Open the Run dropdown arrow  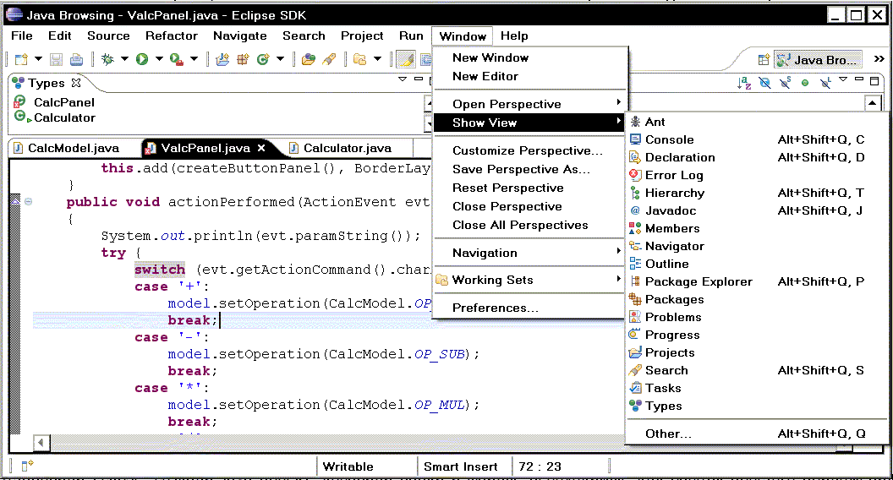[159, 58]
